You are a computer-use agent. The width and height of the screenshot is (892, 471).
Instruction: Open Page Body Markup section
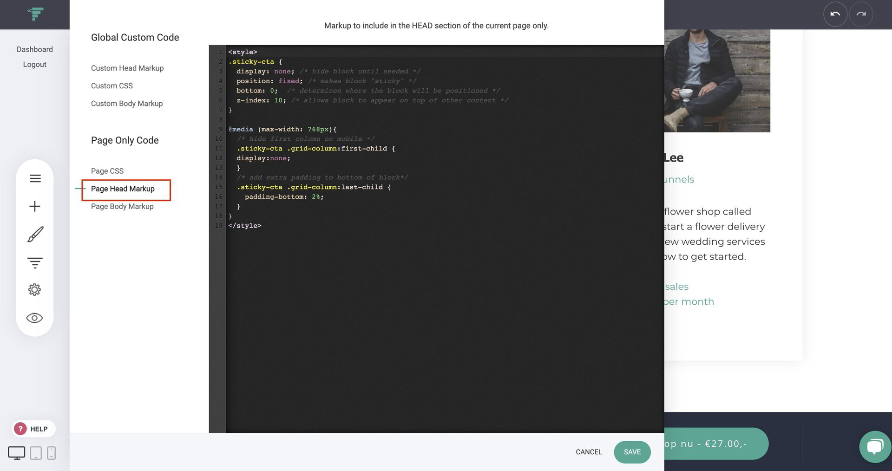click(122, 206)
